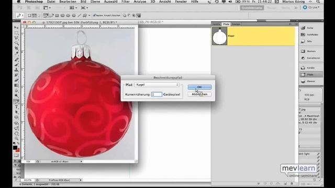
Task: Toggle Quick Mask mode in toolbox
Action: pyautogui.click(x=16, y=156)
